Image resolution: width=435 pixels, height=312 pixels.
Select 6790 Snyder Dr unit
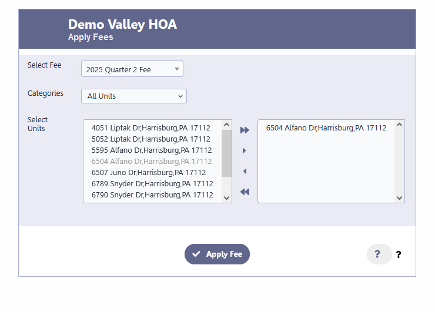click(x=153, y=194)
